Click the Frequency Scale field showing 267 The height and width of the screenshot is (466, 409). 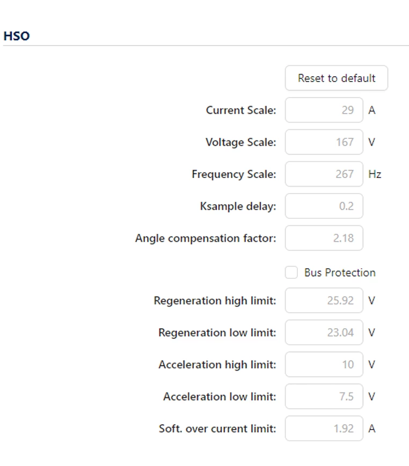(324, 174)
